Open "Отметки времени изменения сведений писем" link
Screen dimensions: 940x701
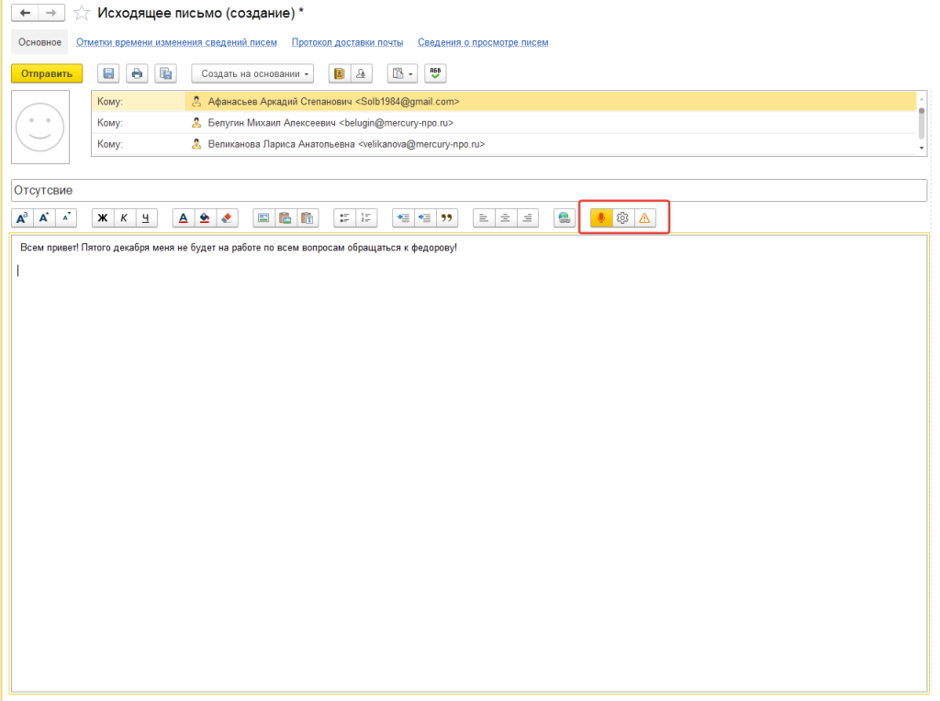(x=177, y=42)
